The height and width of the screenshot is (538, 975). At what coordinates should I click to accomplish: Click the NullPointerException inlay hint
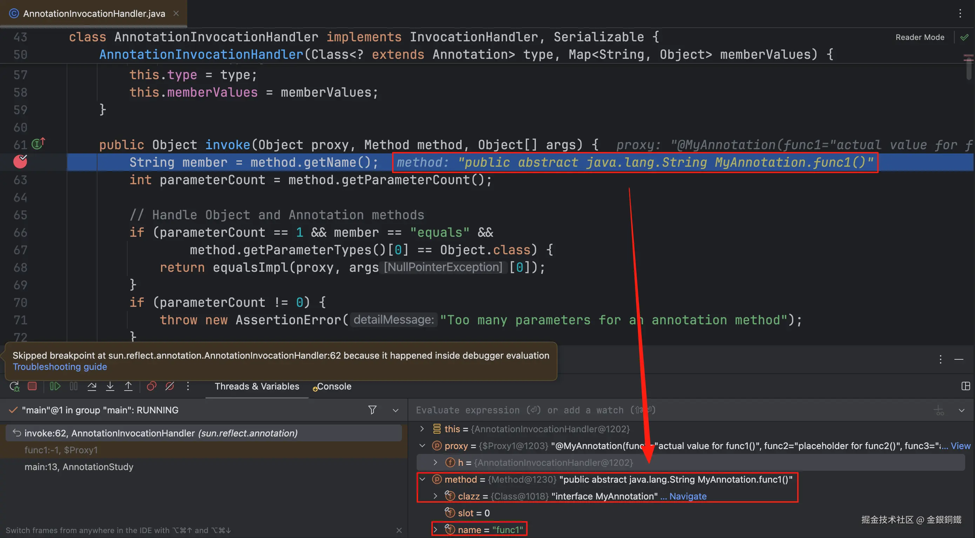click(x=443, y=267)
